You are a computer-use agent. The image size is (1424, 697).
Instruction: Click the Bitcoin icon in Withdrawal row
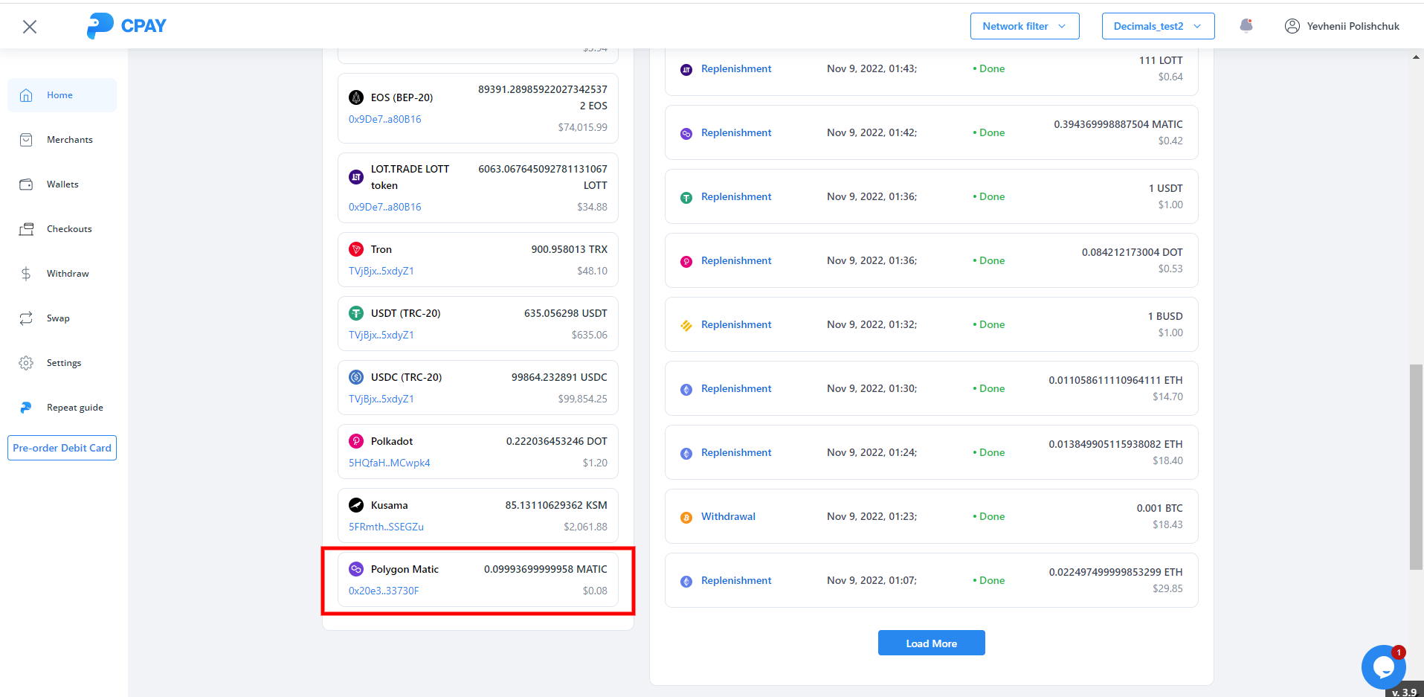pyautogui.click(x=686, y=517)
